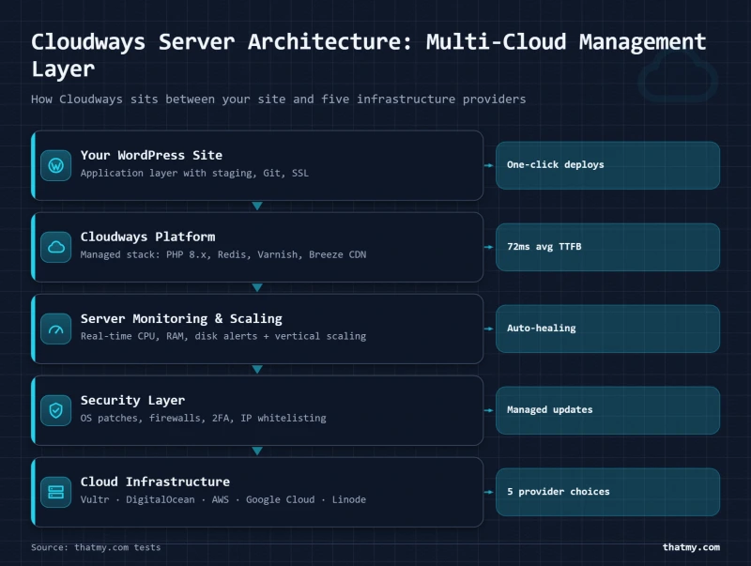Click the Server Monitoring & Scaling heading
Image resolution: width=751 pixels, height=566 pixels.
coord(181,318)
